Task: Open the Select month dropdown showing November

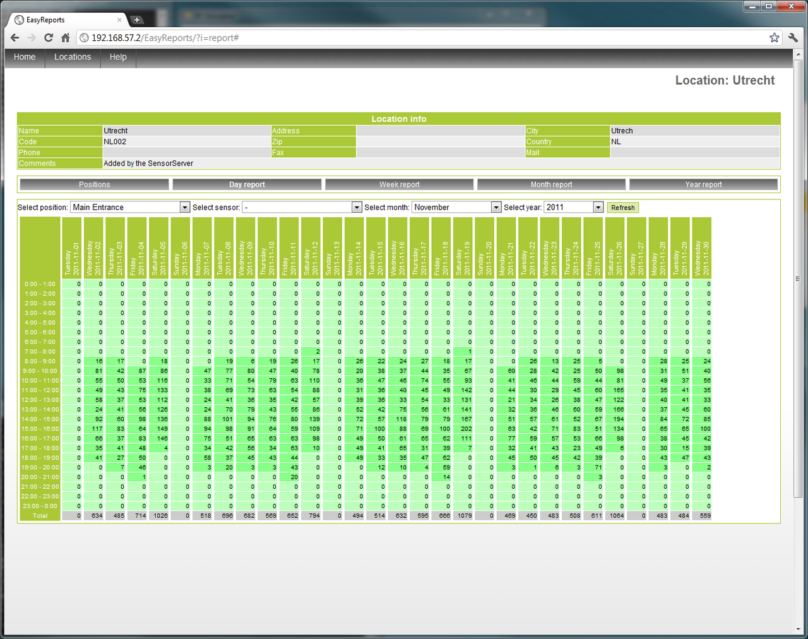Action: [x=496, y=206]
